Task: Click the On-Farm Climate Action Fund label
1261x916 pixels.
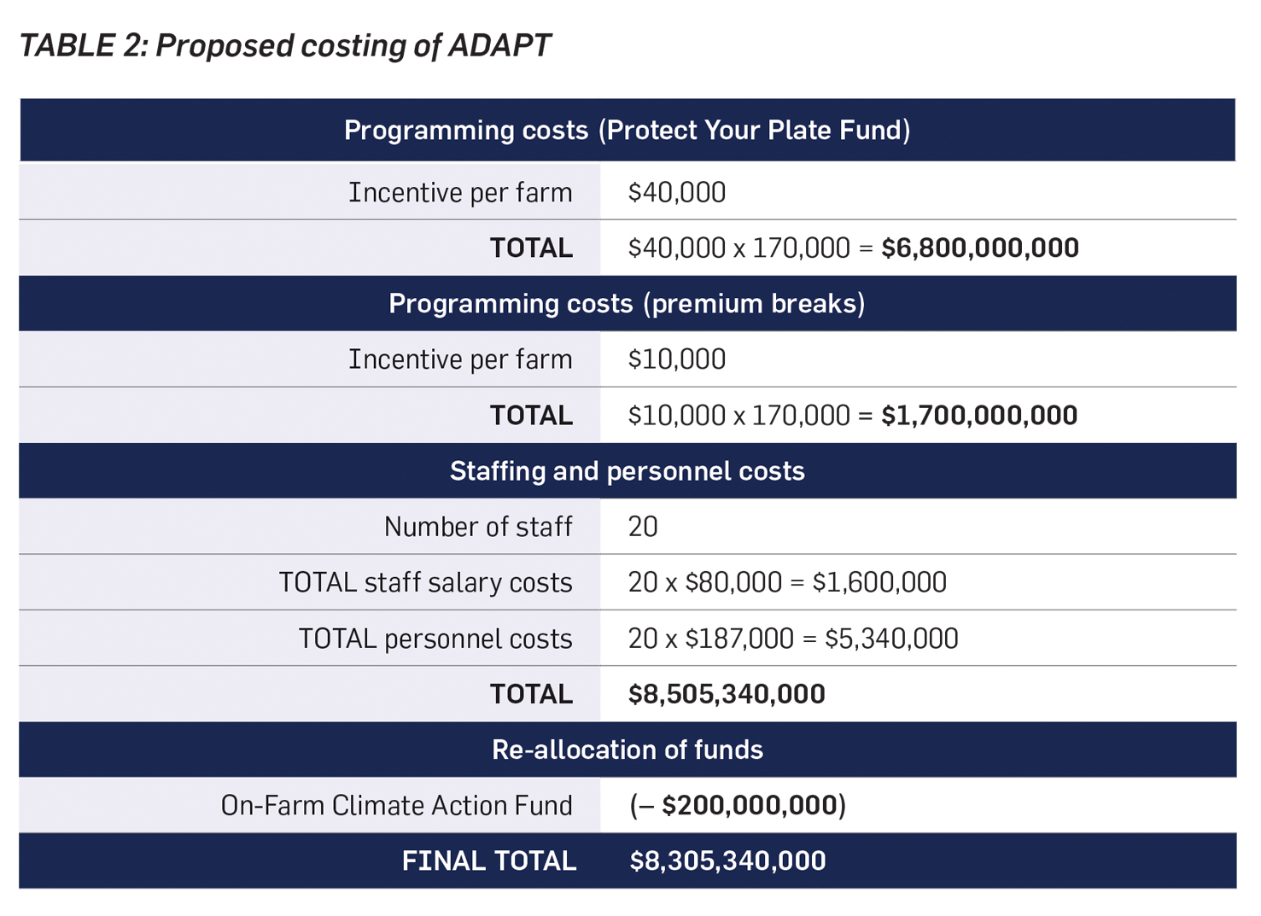Action: point(396,805)
